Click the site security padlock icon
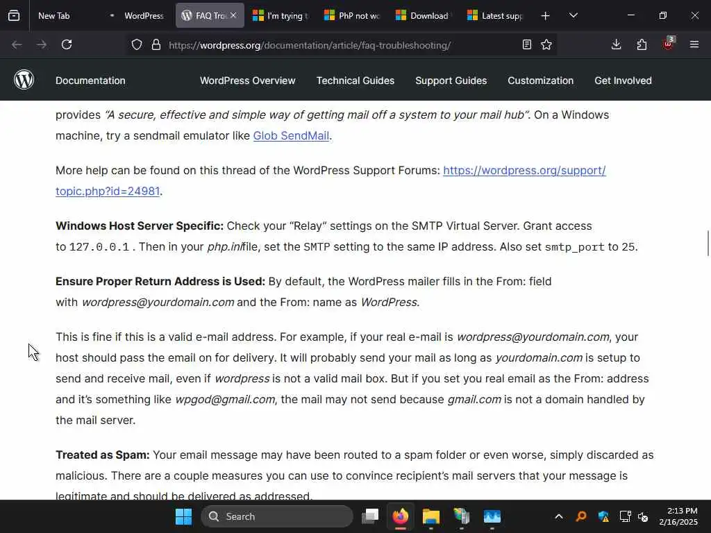 (156, 45)
